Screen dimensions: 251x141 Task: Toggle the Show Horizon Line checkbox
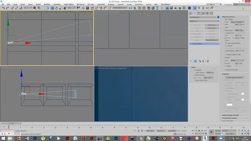coord(195,80)
